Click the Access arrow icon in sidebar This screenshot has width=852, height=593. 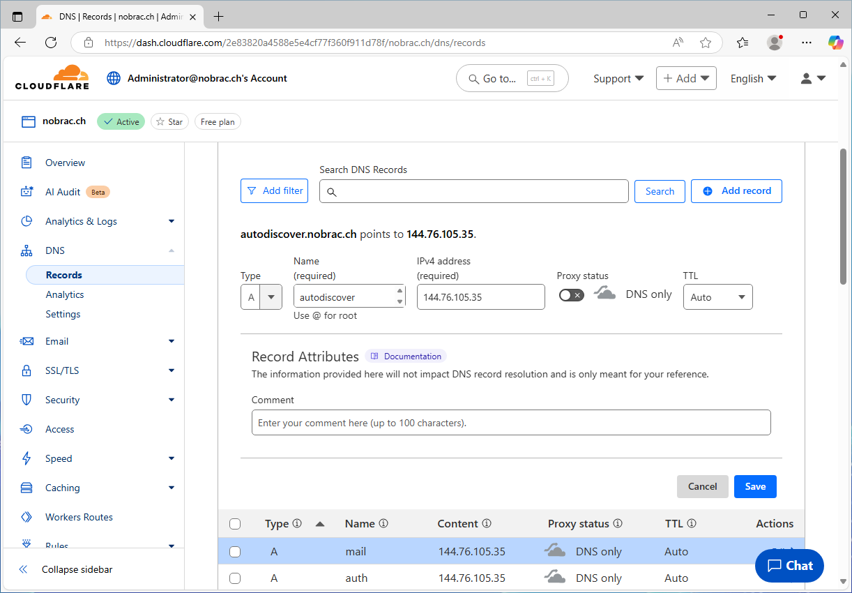pyautogui.click(x=26, y=429)
